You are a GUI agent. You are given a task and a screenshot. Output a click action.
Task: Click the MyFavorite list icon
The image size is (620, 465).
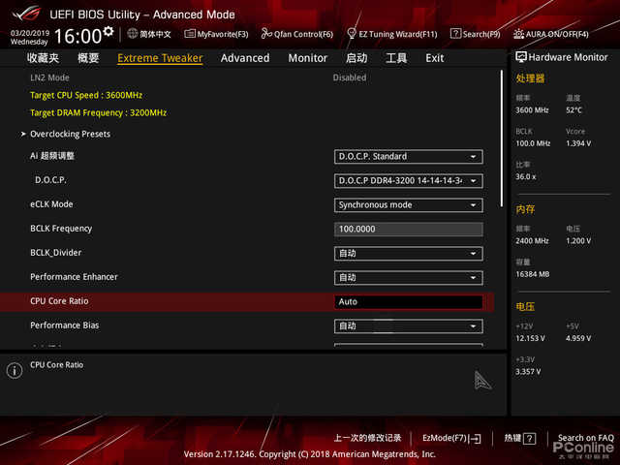point(190,34)
